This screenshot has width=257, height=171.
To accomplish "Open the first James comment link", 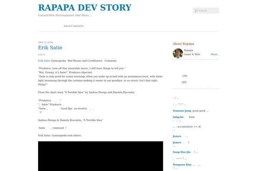I will point(177,136).
